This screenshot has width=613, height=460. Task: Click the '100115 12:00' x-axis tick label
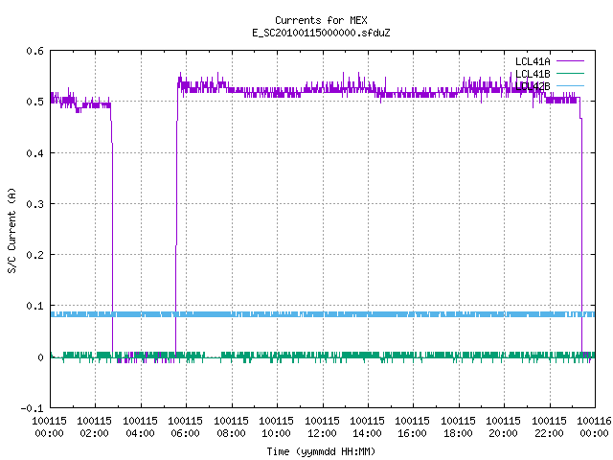[x=322, y=426]
